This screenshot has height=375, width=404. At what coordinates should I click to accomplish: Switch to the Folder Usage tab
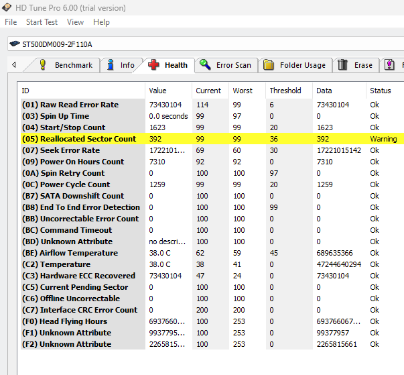pos(295,65)
